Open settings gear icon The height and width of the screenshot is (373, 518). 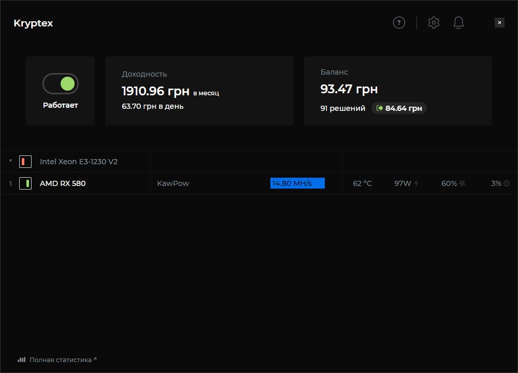point(434,22)
